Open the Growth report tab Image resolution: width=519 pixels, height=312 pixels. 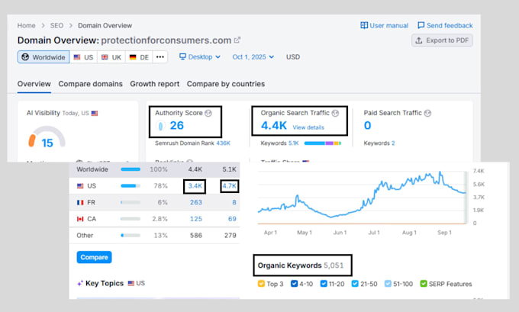pos(155,84)
